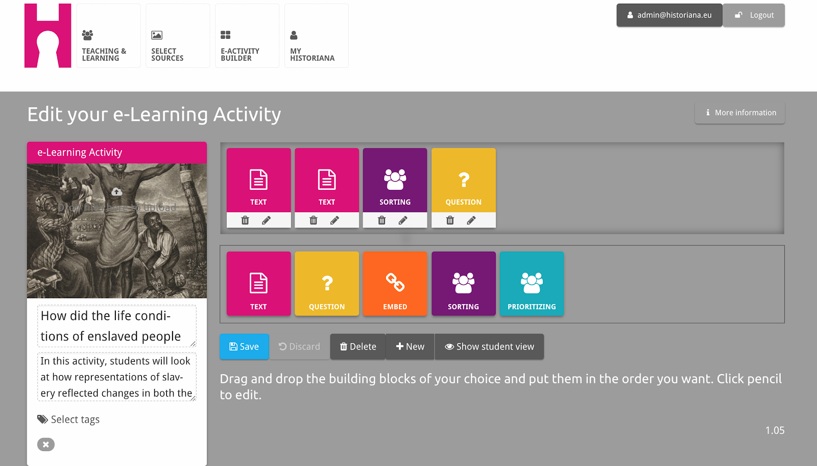817x466 pixels.
Task: Pick the Text building block from the palette
Action: (259, 284)
